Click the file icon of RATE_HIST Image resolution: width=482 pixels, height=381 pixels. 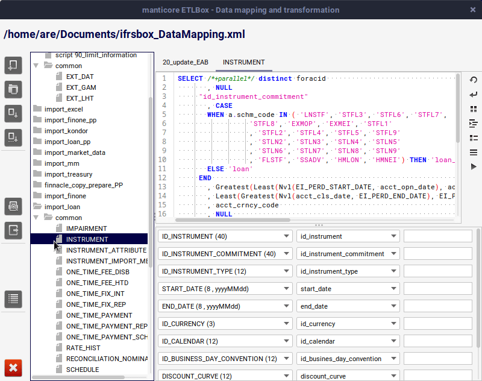59,347
